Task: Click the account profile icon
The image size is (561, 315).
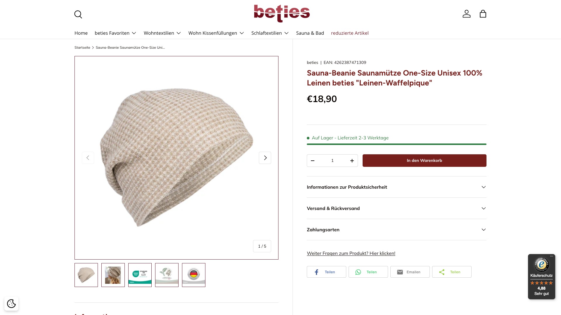Action: [466, 14]
